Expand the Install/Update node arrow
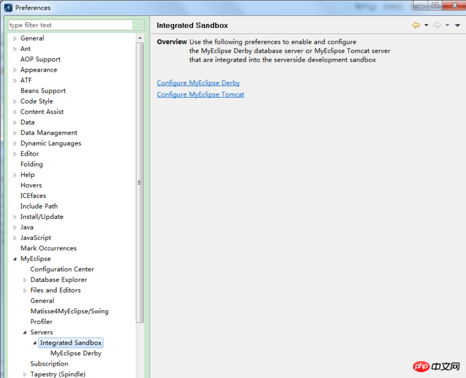Viewport: 466px width, 378px height. tap(15, 217)
